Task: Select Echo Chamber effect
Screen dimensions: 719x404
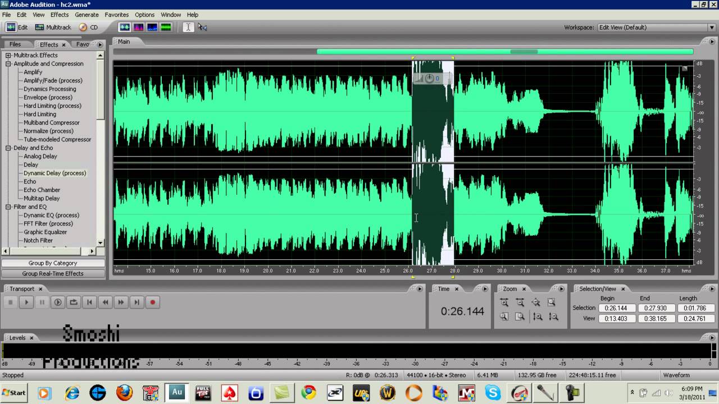Action: [42, 190]
